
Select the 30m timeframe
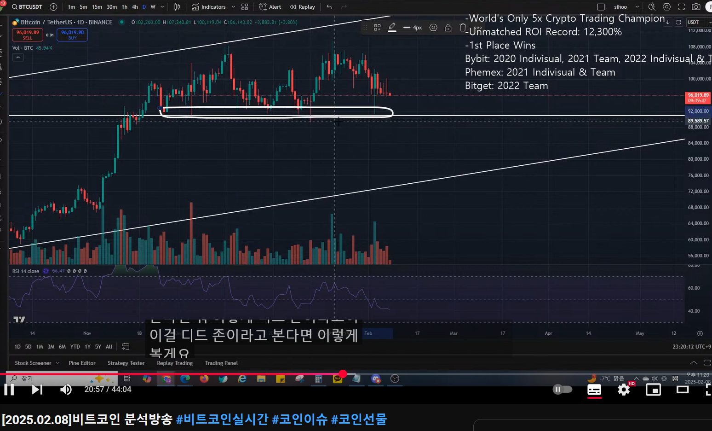click(112, 7)
